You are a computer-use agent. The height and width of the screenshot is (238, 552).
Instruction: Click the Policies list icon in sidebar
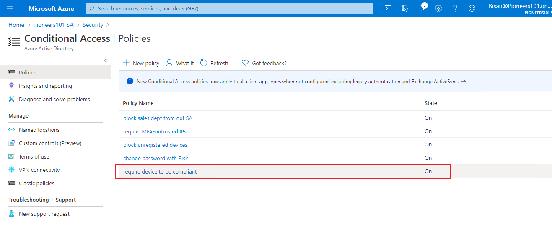point(12,72)
